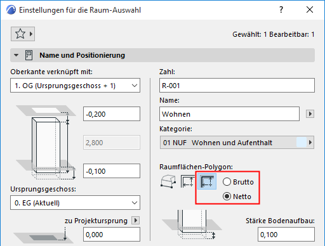The height and width of the screenshot is (246, 325).
Task: Open the Favorites star button
Action: coord(23,34)
